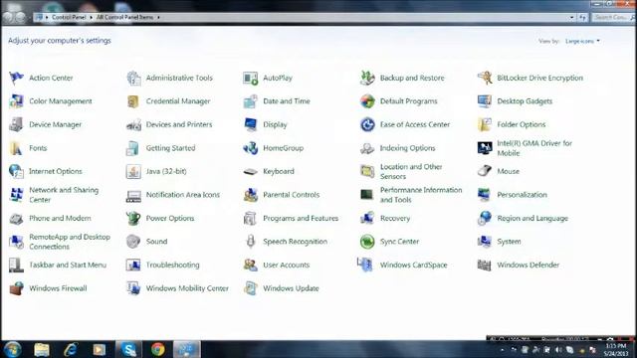Image resolution: width=637 pixels, height=358 pixels.
Task: Expand the address bar history dropdown arrow
Action: tap(571, 18)
